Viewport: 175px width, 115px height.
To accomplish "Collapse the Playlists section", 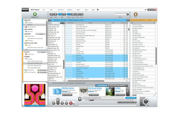I will tap(24, 56).
